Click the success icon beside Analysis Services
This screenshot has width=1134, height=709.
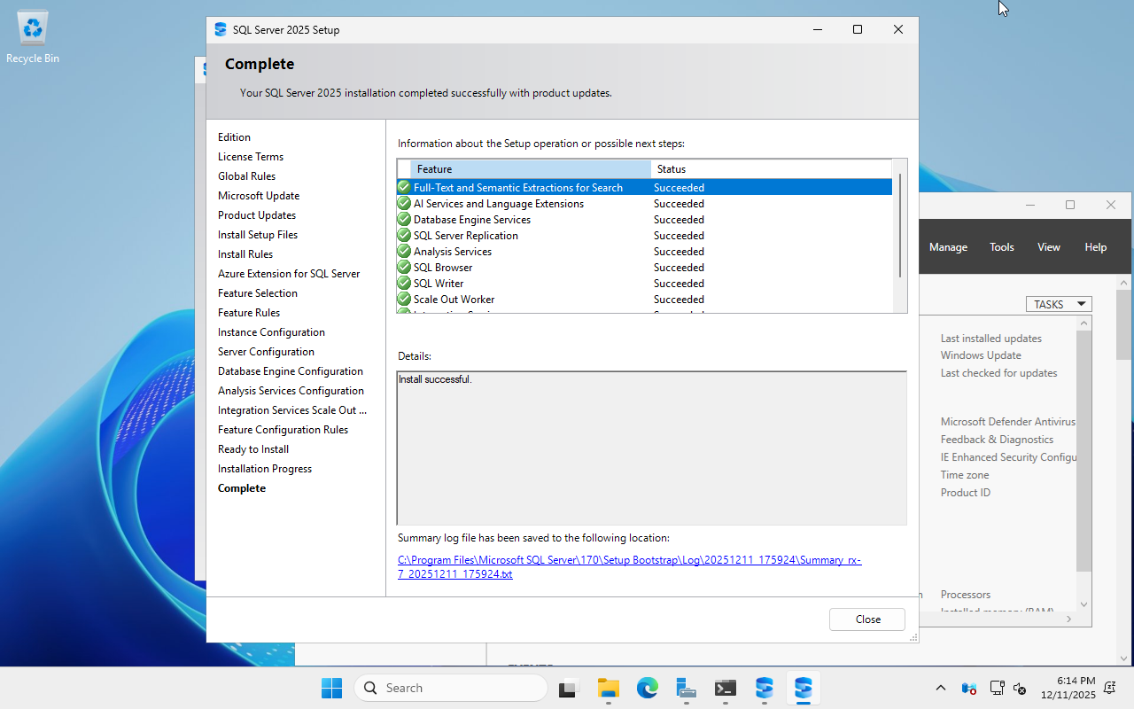pyautogui.click(x=404, y=251)
